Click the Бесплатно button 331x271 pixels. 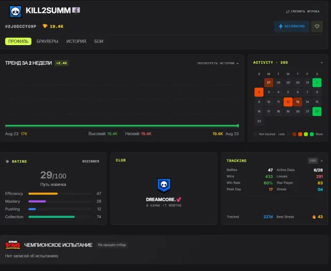click(x=292, y=26)
